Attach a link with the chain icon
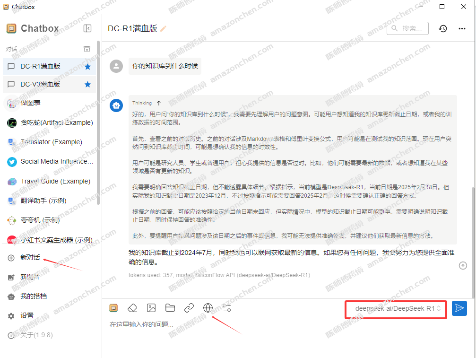The image size is (476, 358). [x=189, y=308]
